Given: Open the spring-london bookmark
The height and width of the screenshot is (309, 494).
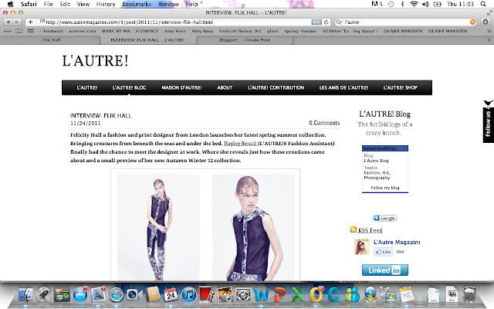Looking at the screenshot, I should [300, 31].
